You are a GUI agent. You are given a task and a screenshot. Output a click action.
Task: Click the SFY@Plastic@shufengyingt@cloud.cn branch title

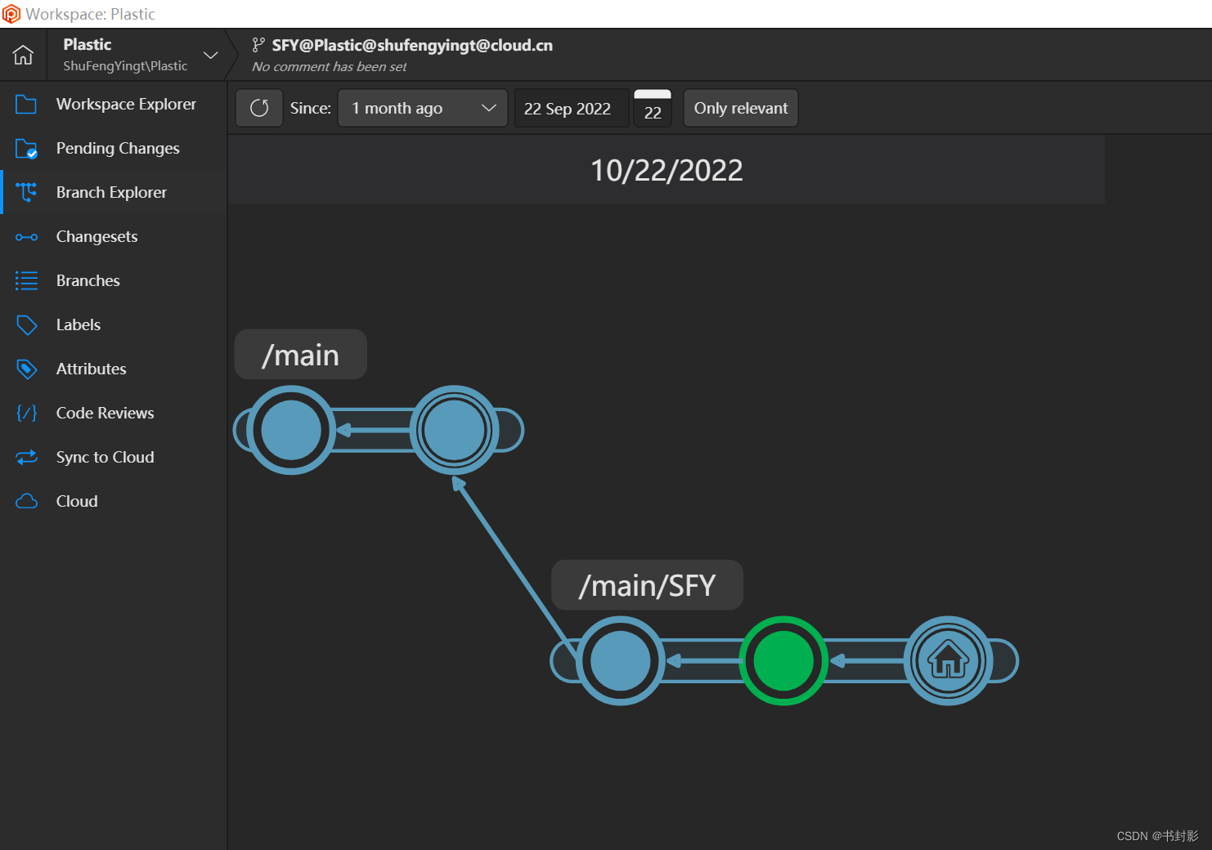click(x=412, y=45)
